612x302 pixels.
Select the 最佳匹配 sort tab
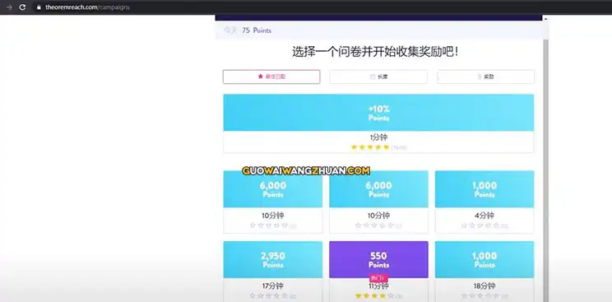pos(271,77)
